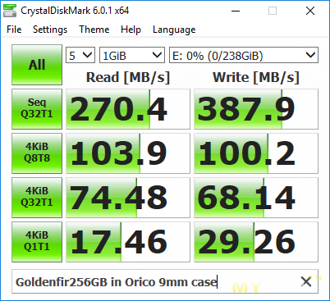Run all benchmarks with All button
The height and width of the screenshot is (301, 330).
(37, 65)
